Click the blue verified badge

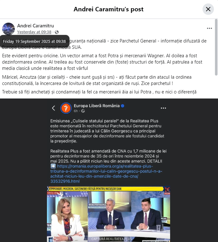click(123, 106)
